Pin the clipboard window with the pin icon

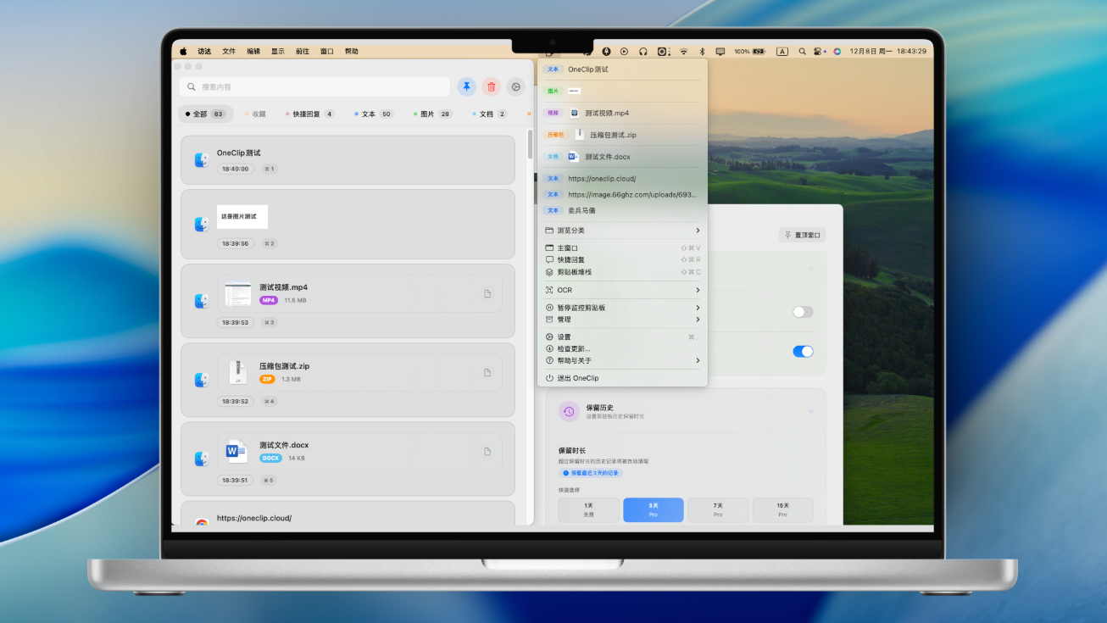coord(466,86)
